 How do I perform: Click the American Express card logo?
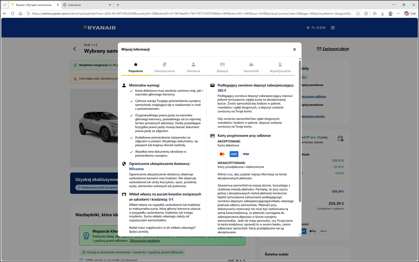[x=234, y=154]
